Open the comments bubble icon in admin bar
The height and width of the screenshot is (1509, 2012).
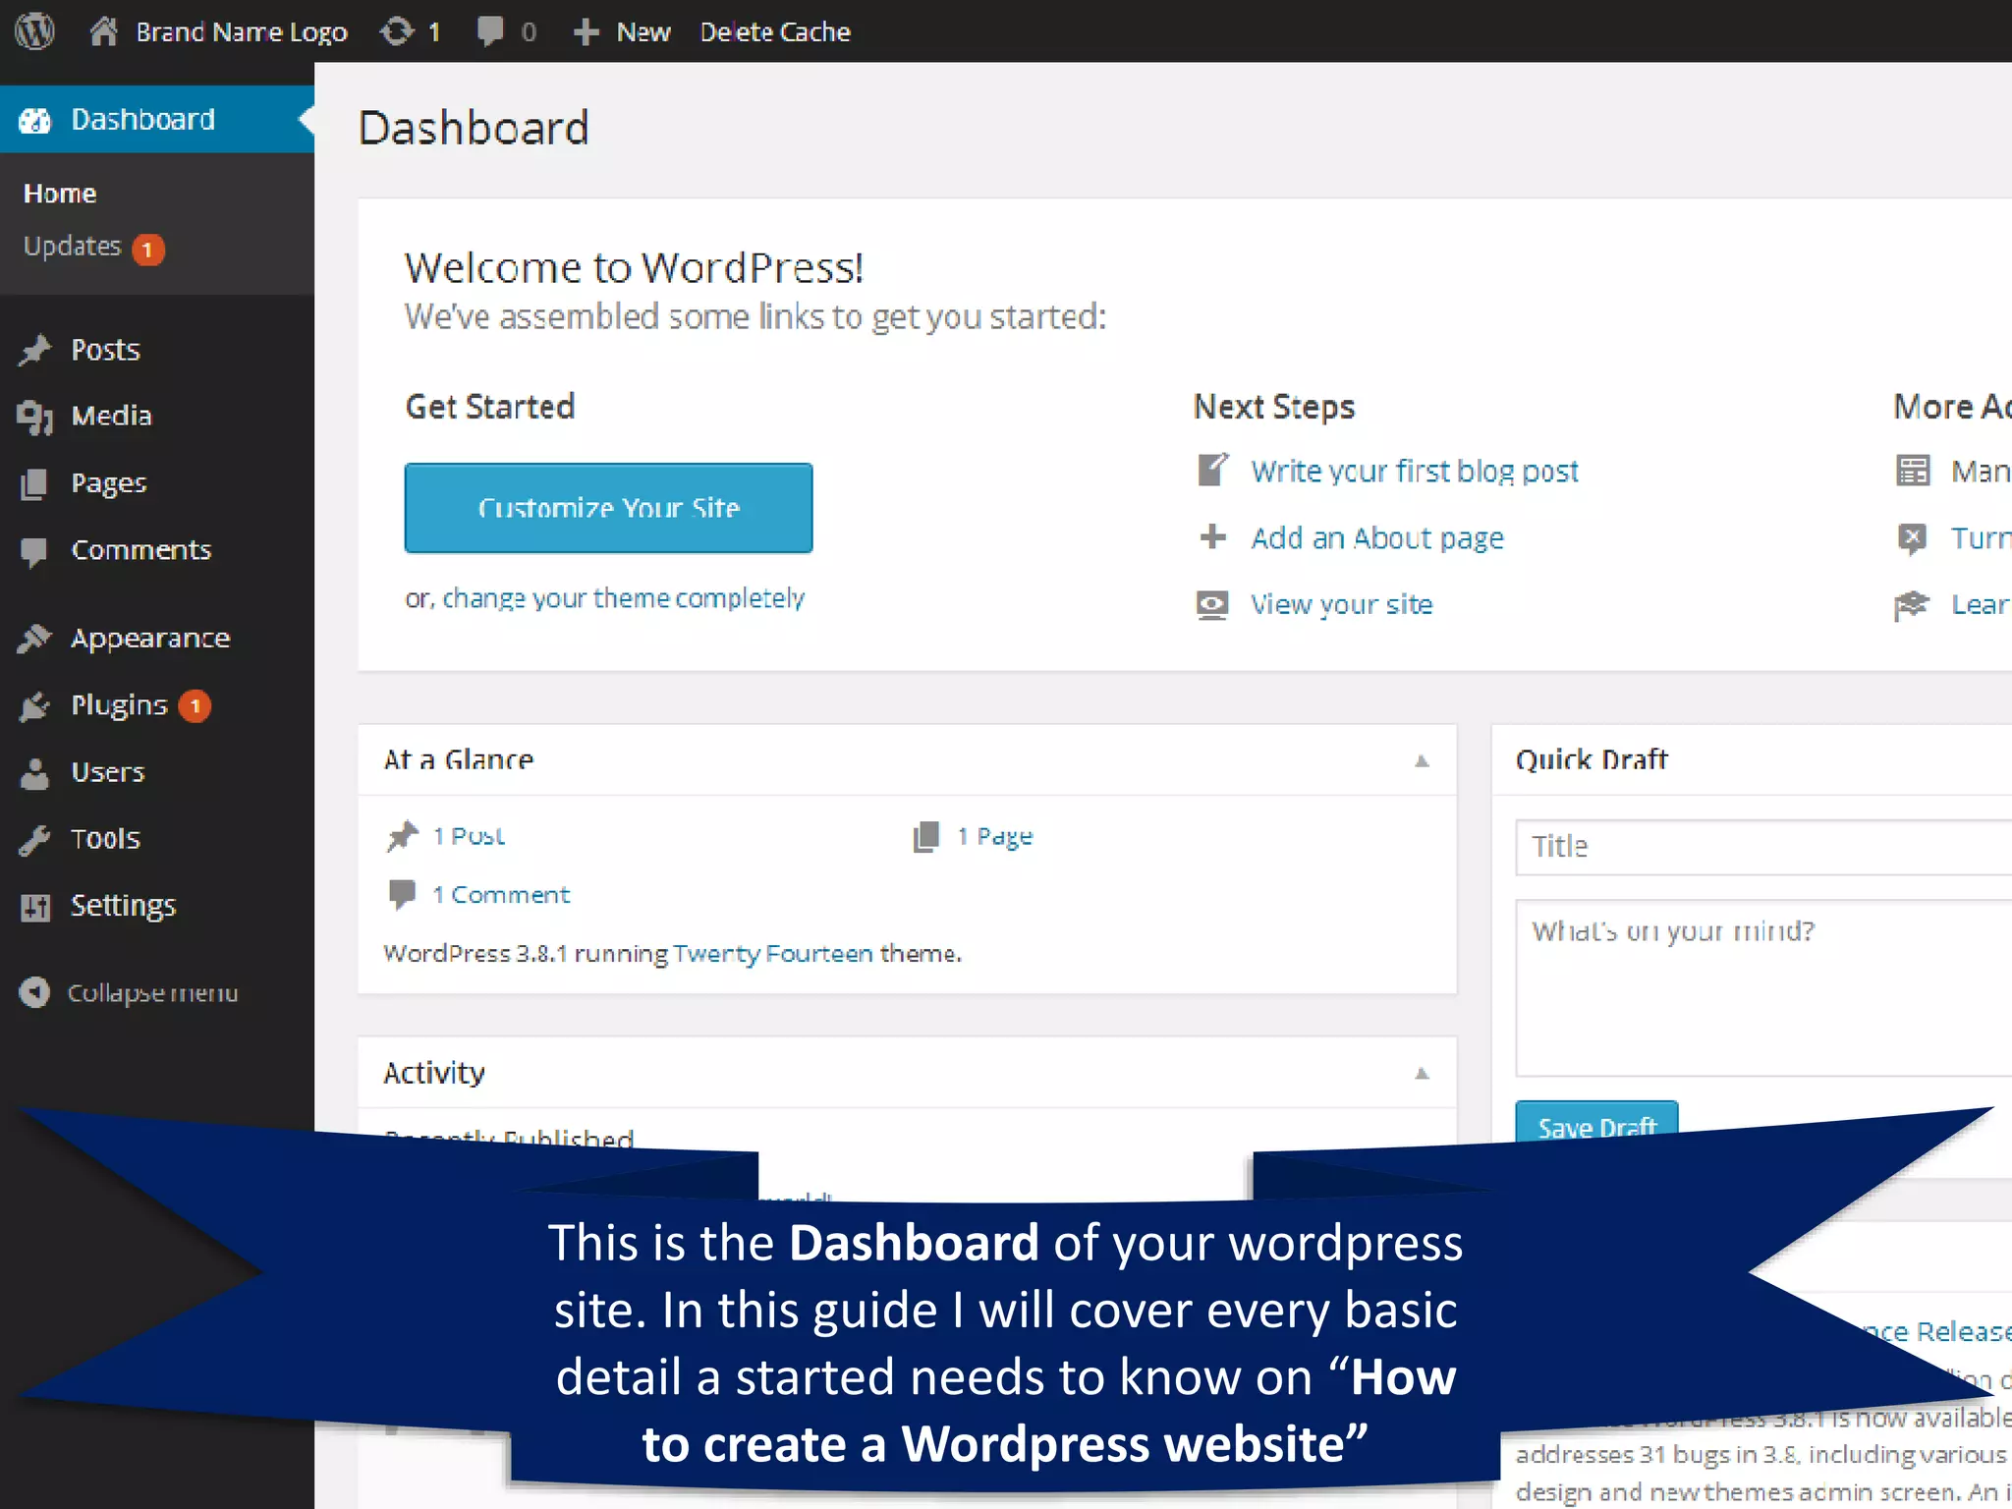(x=490, y=31)
